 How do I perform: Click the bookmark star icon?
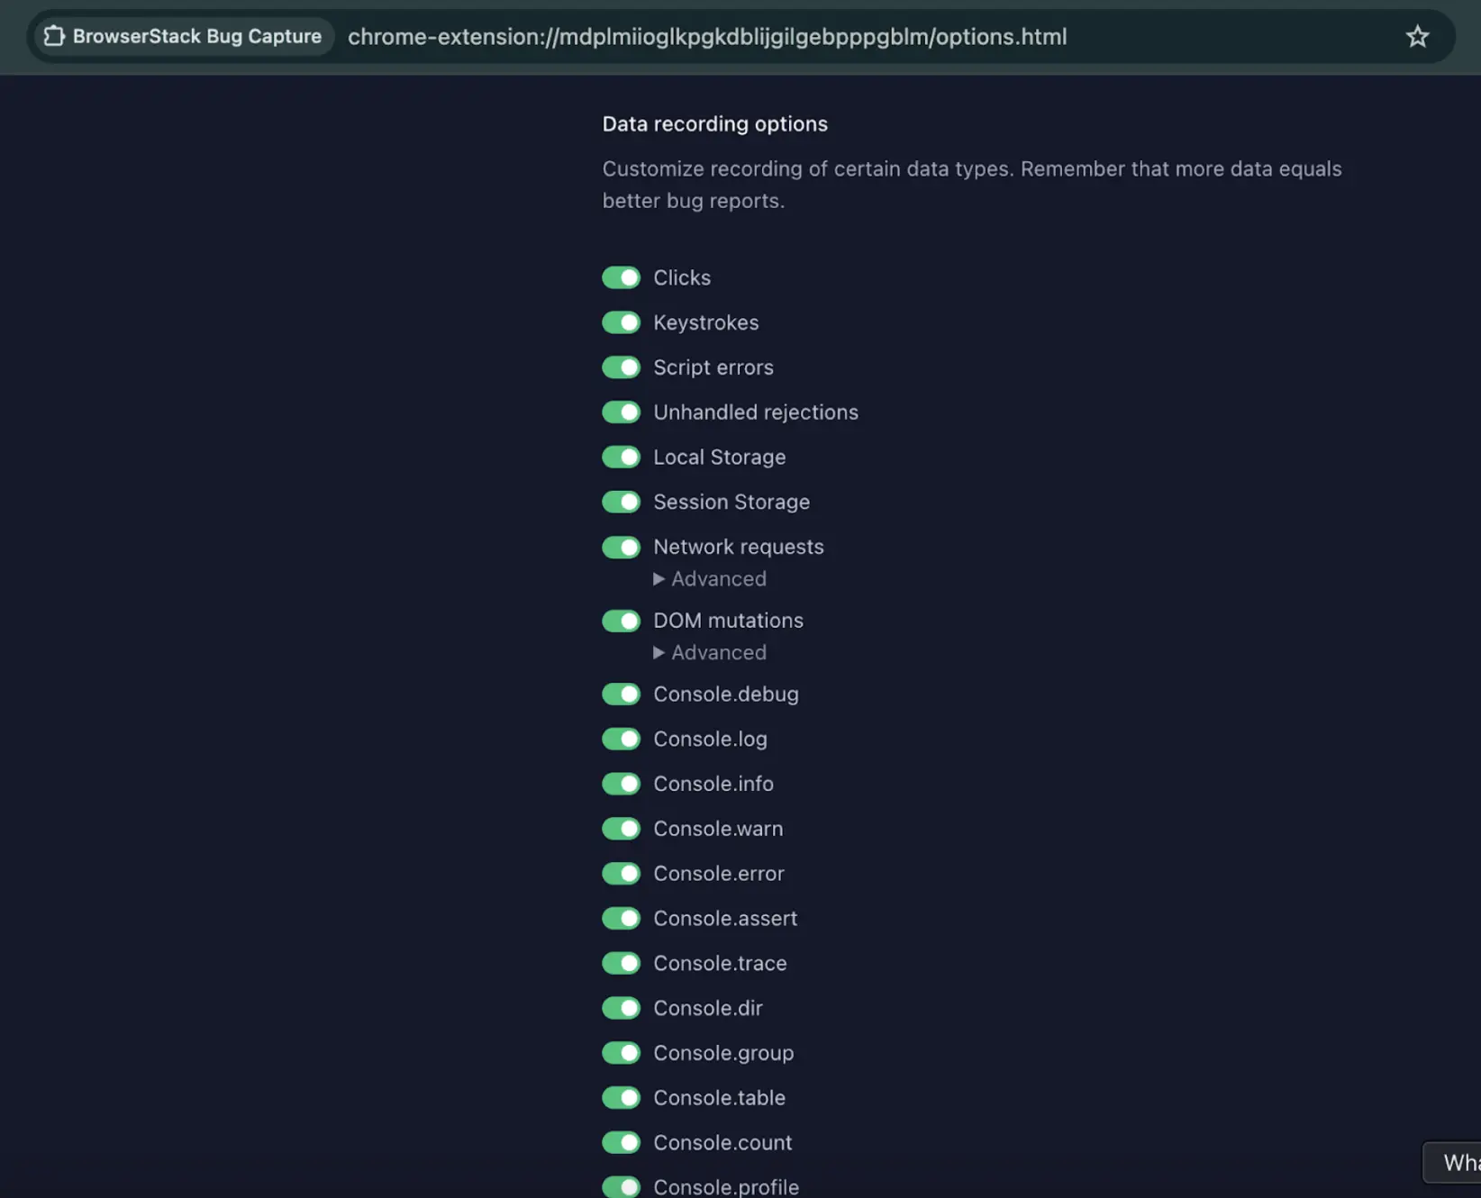[1417, 37]
